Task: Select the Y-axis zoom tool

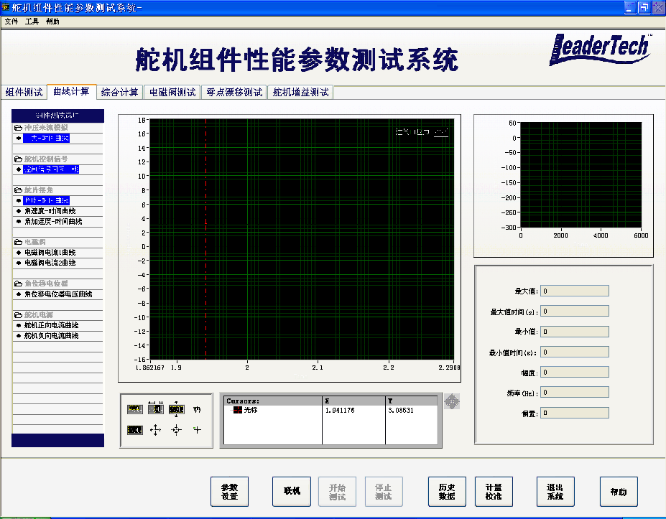Action: [176, 409]
